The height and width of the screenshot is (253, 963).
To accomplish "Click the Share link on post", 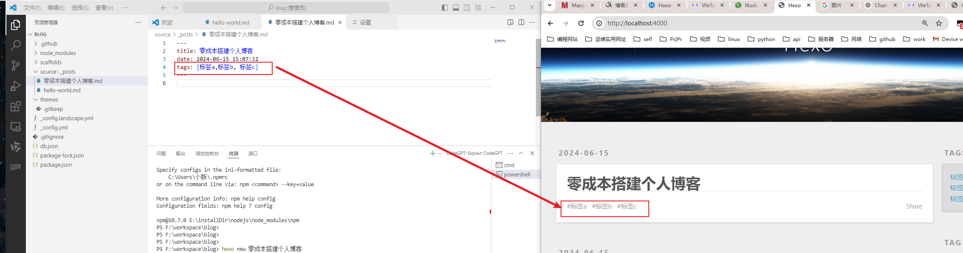I will 914,206.
